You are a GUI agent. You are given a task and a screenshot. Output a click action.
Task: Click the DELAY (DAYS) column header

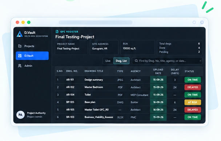[x=175, y=72]
